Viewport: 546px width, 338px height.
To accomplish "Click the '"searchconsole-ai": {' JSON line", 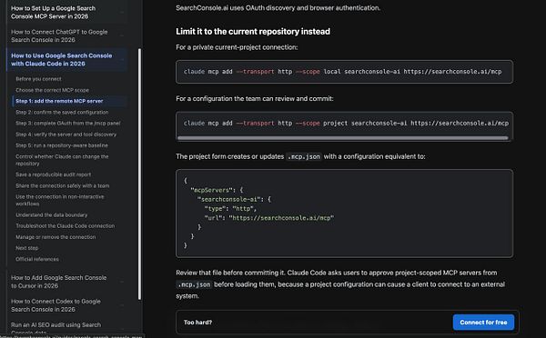I will coord(234,199).
